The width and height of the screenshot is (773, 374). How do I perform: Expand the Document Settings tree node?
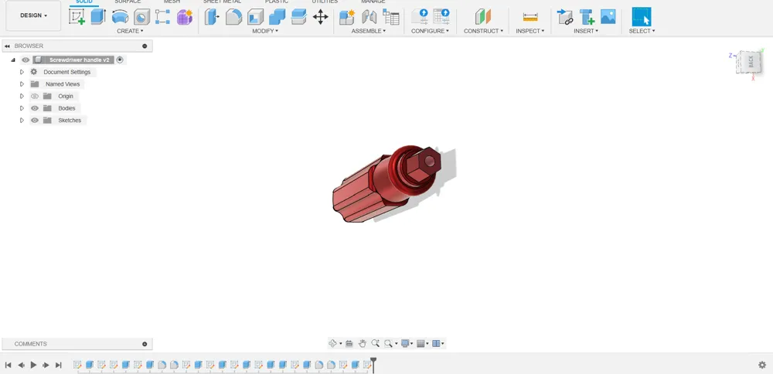[x=22, y=72]
